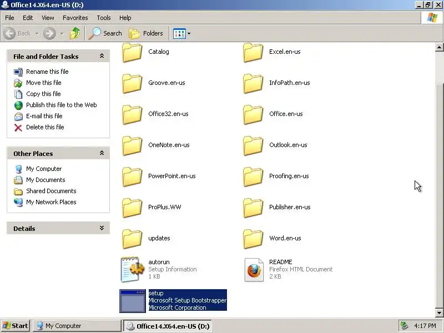Open the Edit menu
The width and height of the screenshot is (444, 333).
pyautogui.click(x=28, y=18)
